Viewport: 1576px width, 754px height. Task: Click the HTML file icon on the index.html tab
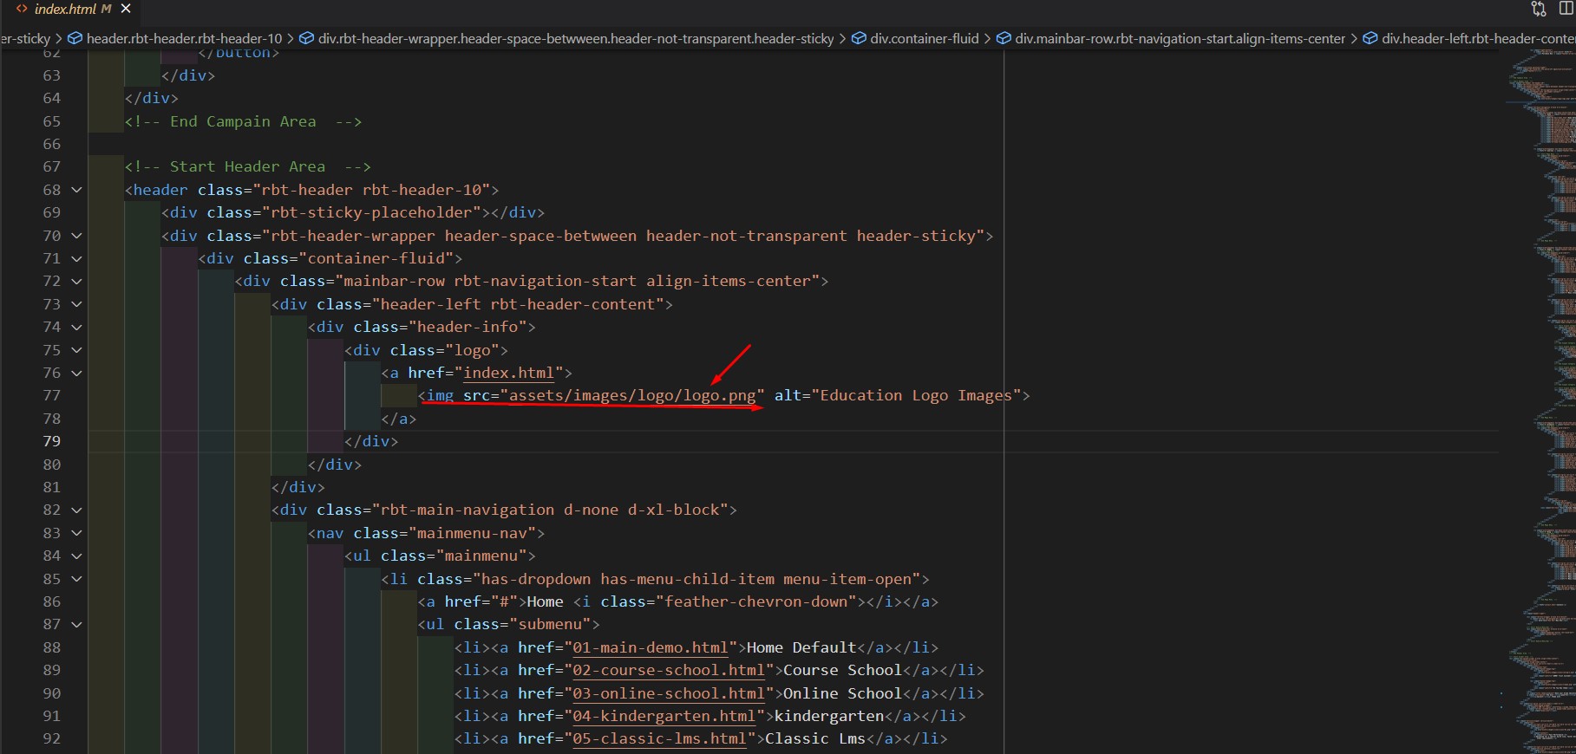[x=22, y=9]
